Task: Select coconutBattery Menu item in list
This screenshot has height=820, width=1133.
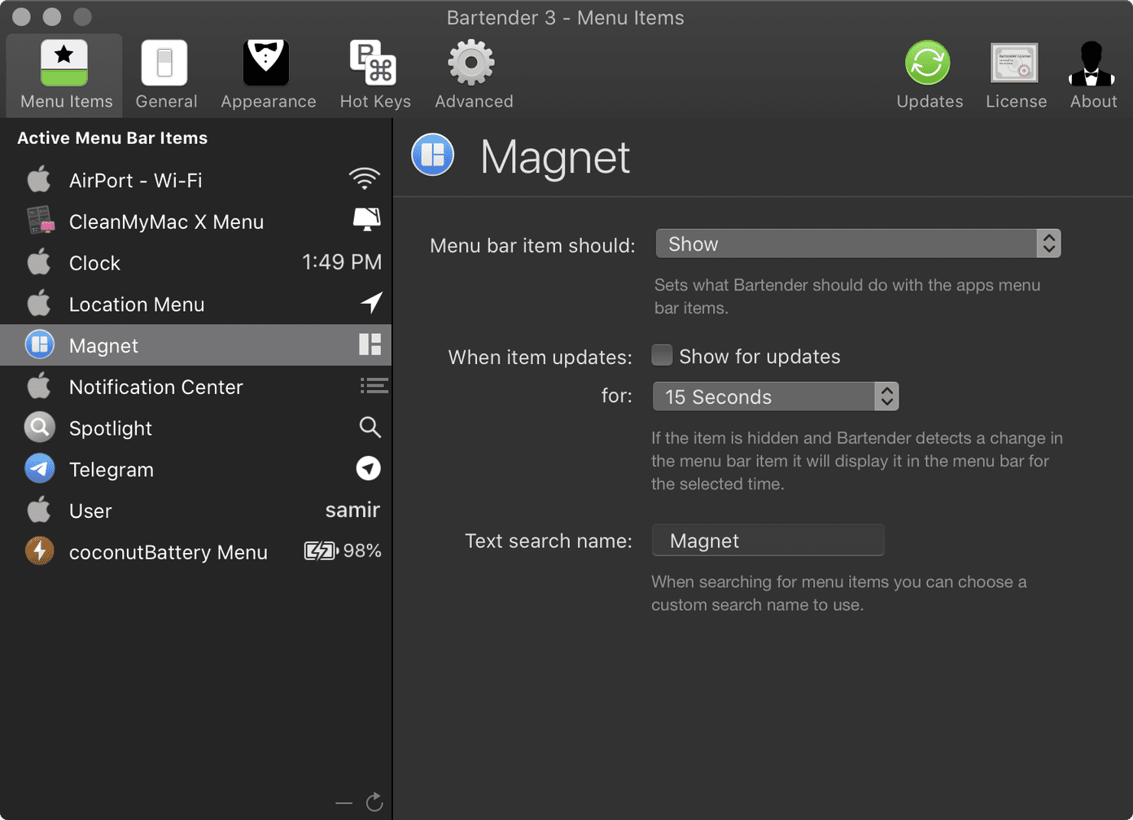Action: pos(196,551)
